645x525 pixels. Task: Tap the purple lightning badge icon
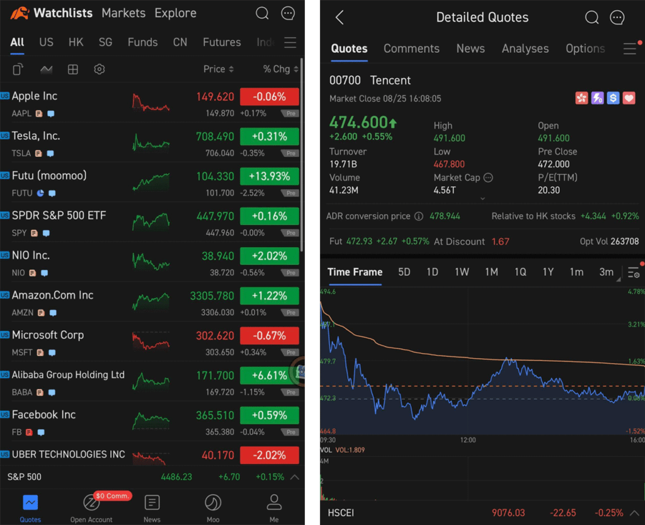tap(597, 98)
